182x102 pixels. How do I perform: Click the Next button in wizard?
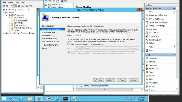(110, 80)
